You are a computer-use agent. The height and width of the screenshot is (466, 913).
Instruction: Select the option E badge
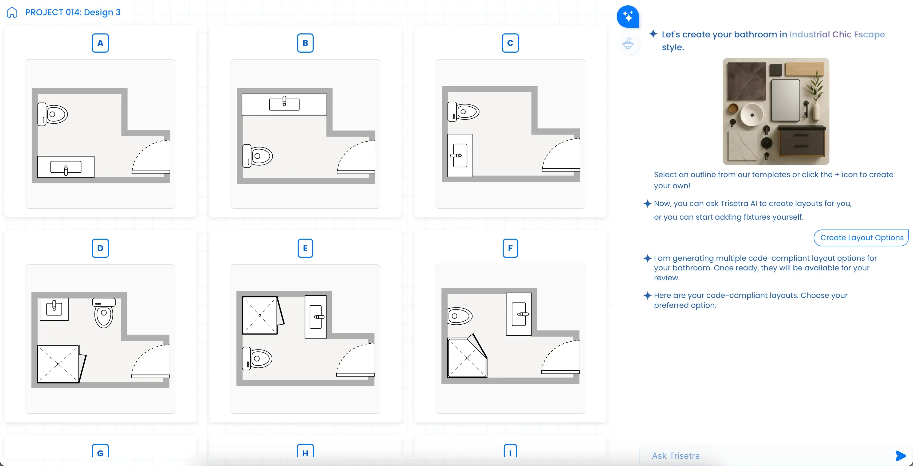tap(305, 248)
